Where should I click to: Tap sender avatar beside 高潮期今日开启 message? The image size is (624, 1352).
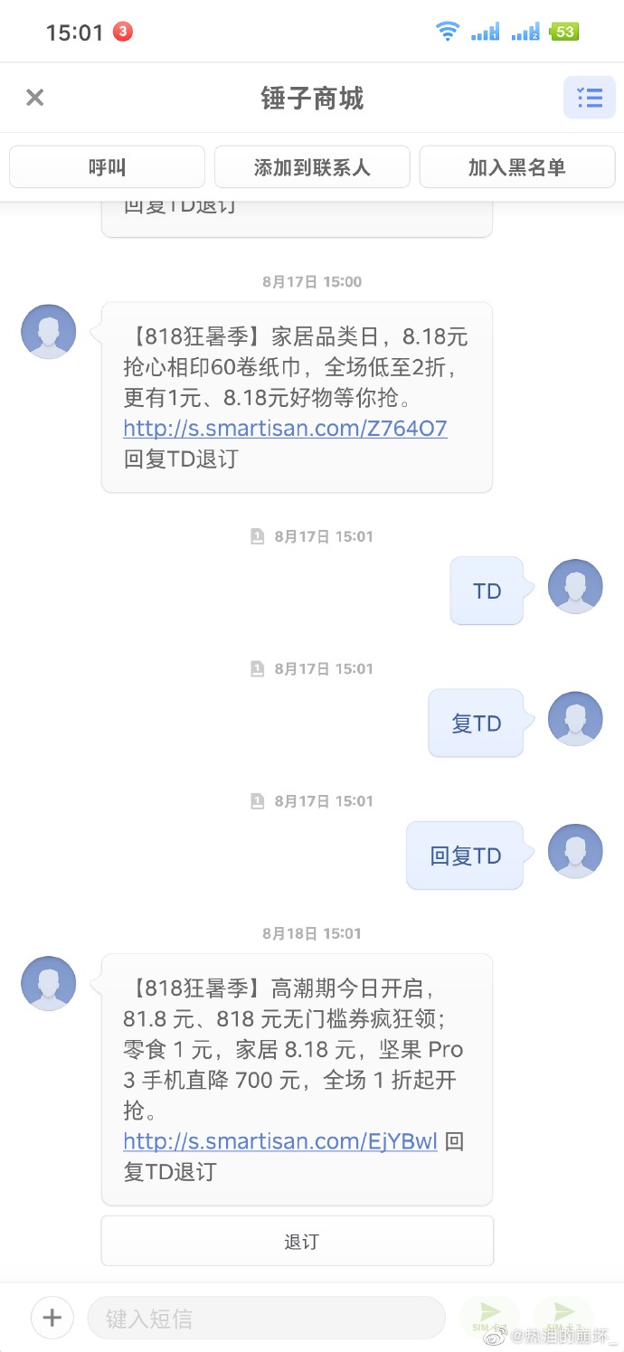point(49,983)
